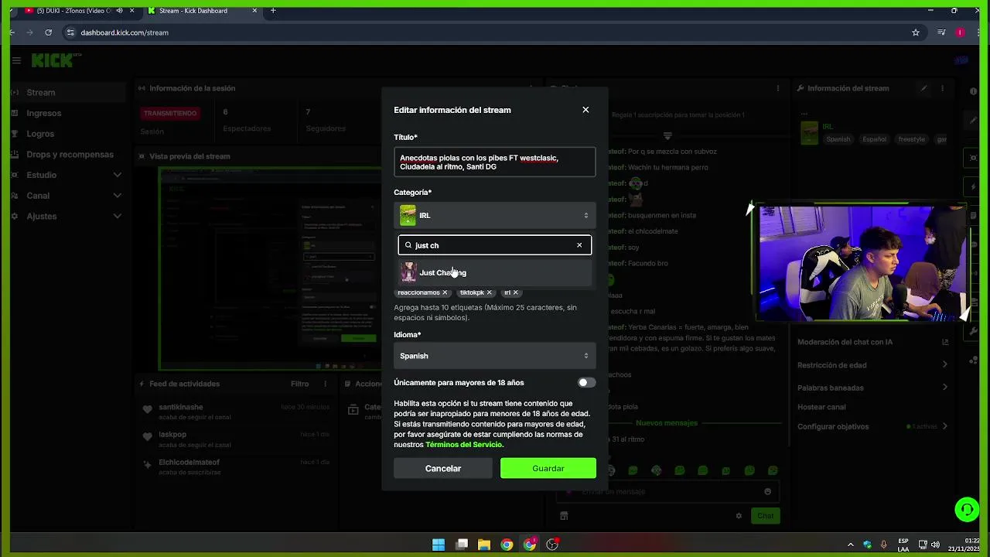Open Chrome from the taskbar
This screenshot has width=990, height=557.
pos(507,545)
